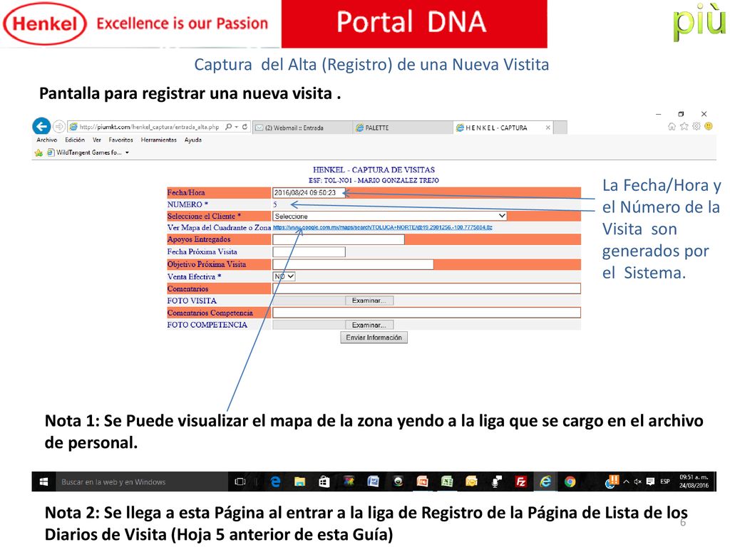The height and width of the screenshot is (547, 730).
Task: Open Task View on the taskbar
Action: (x=240, y=482)
